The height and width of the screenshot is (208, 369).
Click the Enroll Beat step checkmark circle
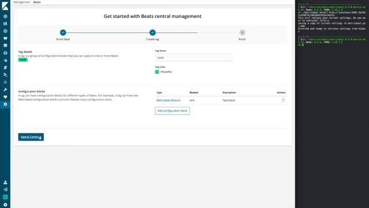pyautogui.click(x=63, y=32)
